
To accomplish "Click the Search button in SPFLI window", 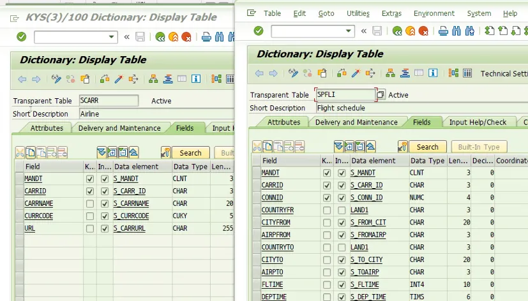I will 427,147.
